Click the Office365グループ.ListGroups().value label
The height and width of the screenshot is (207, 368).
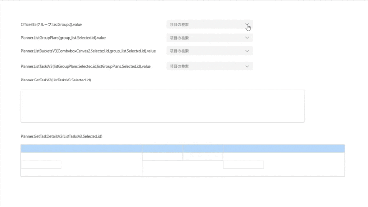(51, 24)
